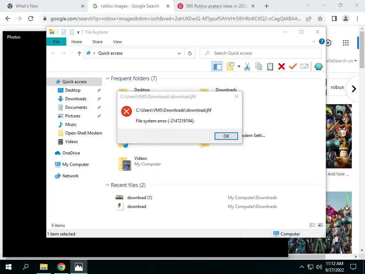Switch to large icons view in status bar
Image resolution: width=365 pixels, height=274 pixels.
(320, 225)
